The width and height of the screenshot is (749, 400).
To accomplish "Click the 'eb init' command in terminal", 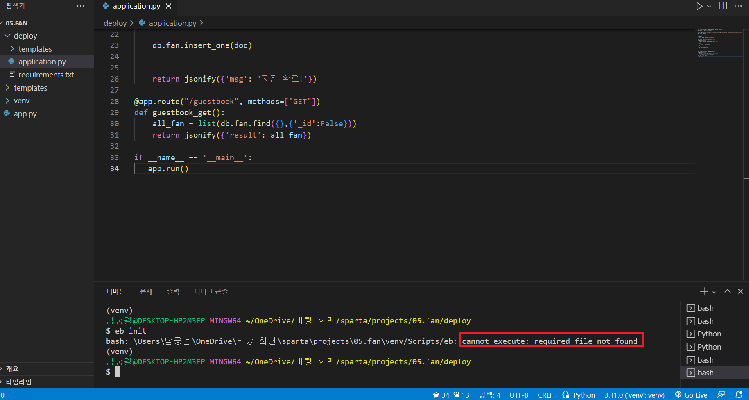I will 131,331.
